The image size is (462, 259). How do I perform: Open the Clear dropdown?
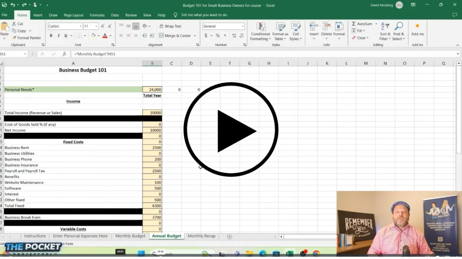tap(360, 38)
